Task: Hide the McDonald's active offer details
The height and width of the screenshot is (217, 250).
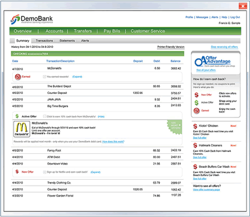Action: tap(101, 117)
